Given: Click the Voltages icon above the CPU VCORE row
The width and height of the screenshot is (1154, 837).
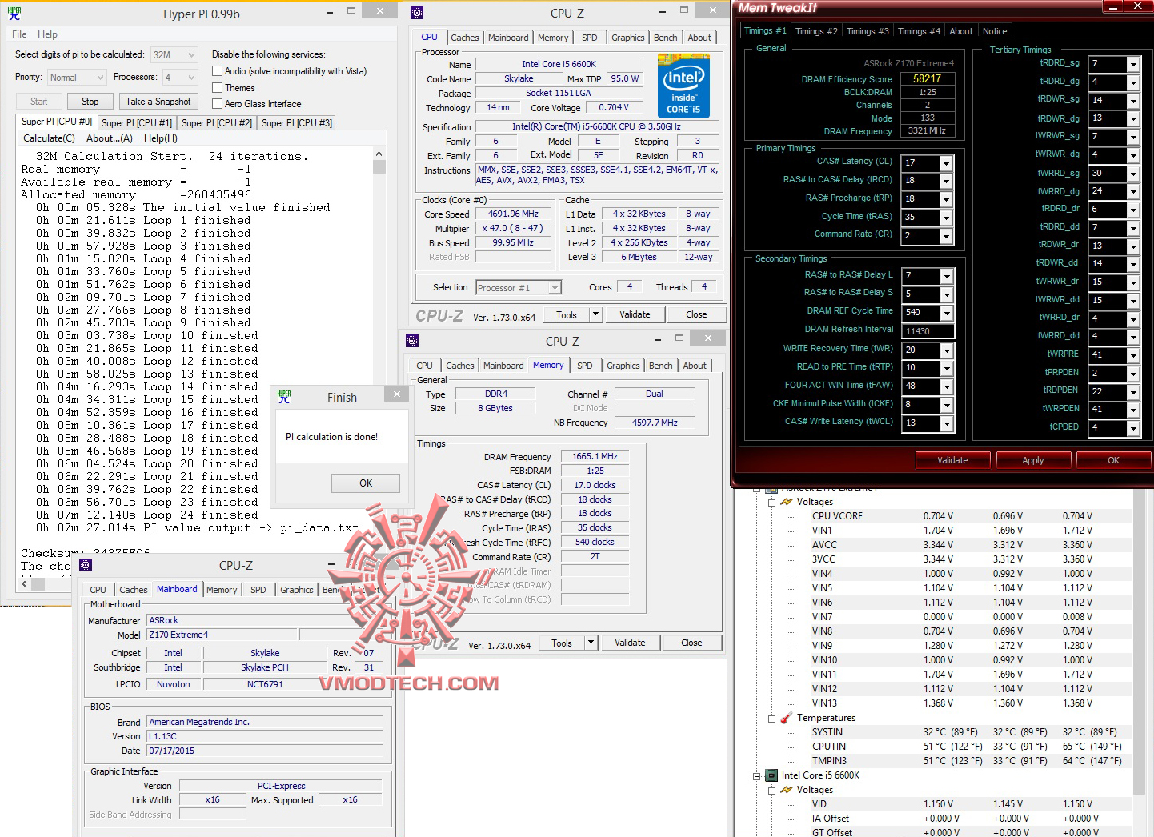Looking at the screenshot, I should tap(786, 502).
